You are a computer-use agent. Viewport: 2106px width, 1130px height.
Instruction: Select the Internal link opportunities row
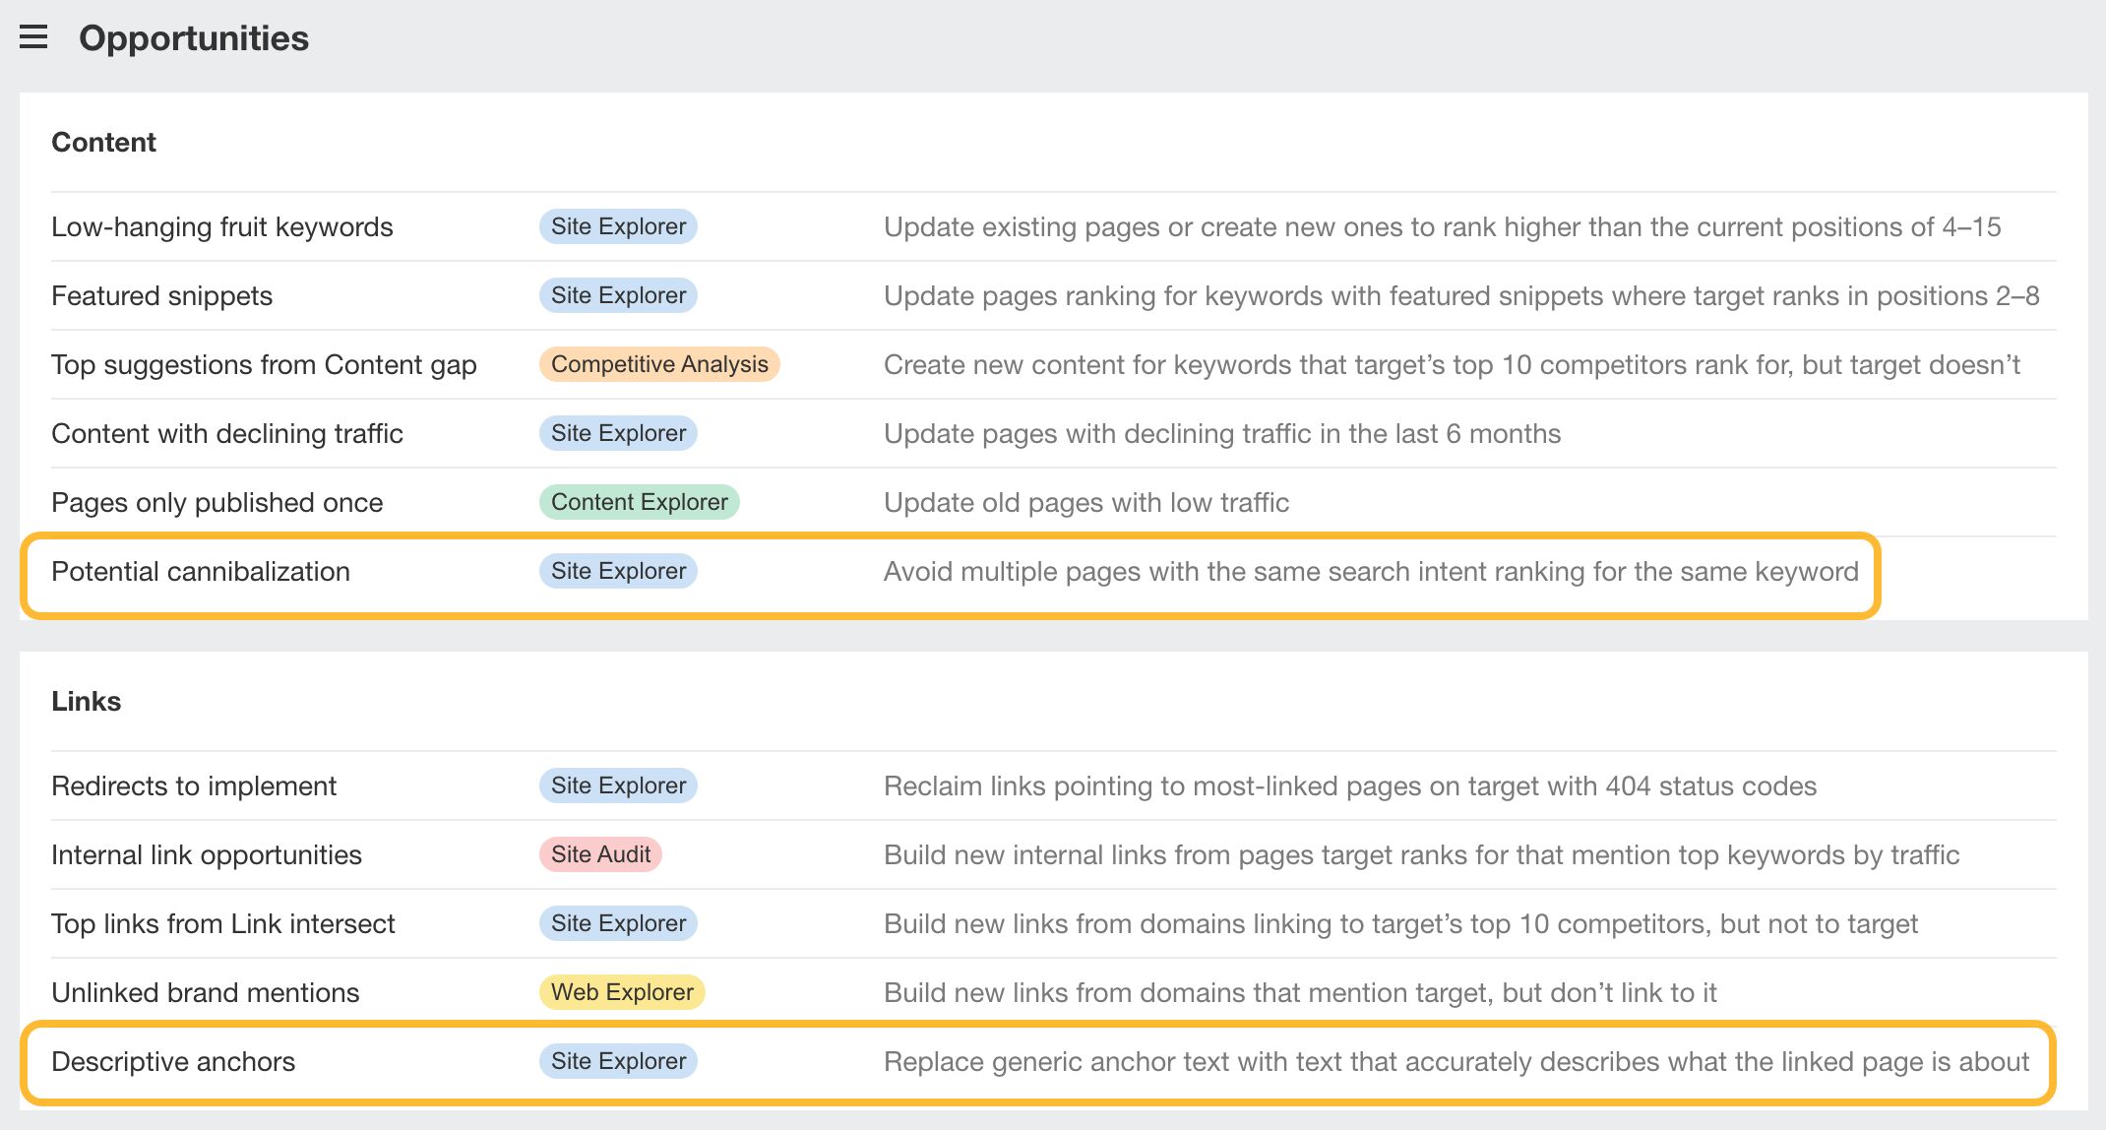click(206, 854)
